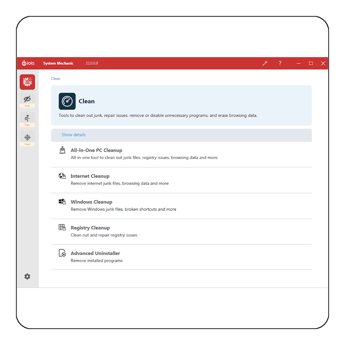Open the Toolbox gear sidebar icon

coord(27,82)
